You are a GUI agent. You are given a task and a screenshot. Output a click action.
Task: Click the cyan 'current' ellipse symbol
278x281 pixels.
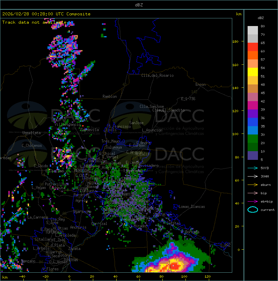pos(253,210)
